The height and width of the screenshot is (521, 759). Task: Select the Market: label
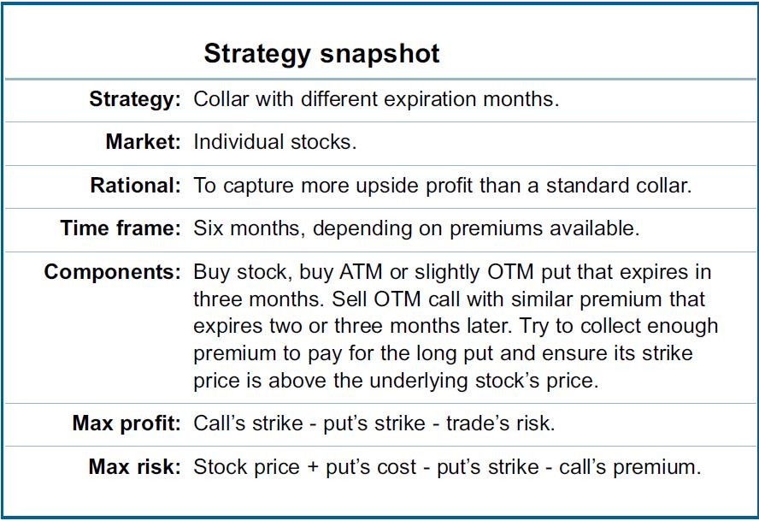point(143,142)
